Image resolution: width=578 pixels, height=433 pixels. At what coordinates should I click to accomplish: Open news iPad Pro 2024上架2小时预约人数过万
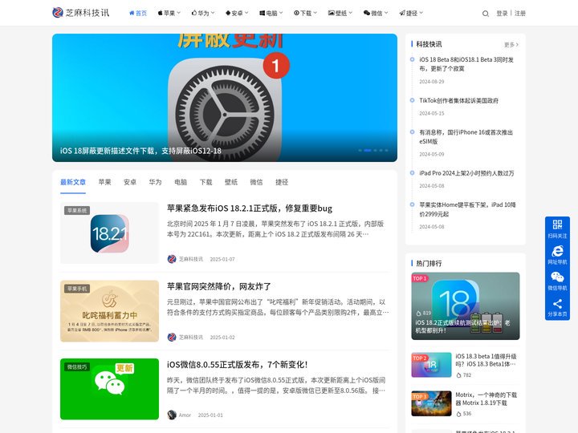pyautogui.click(x=466, y=173)
